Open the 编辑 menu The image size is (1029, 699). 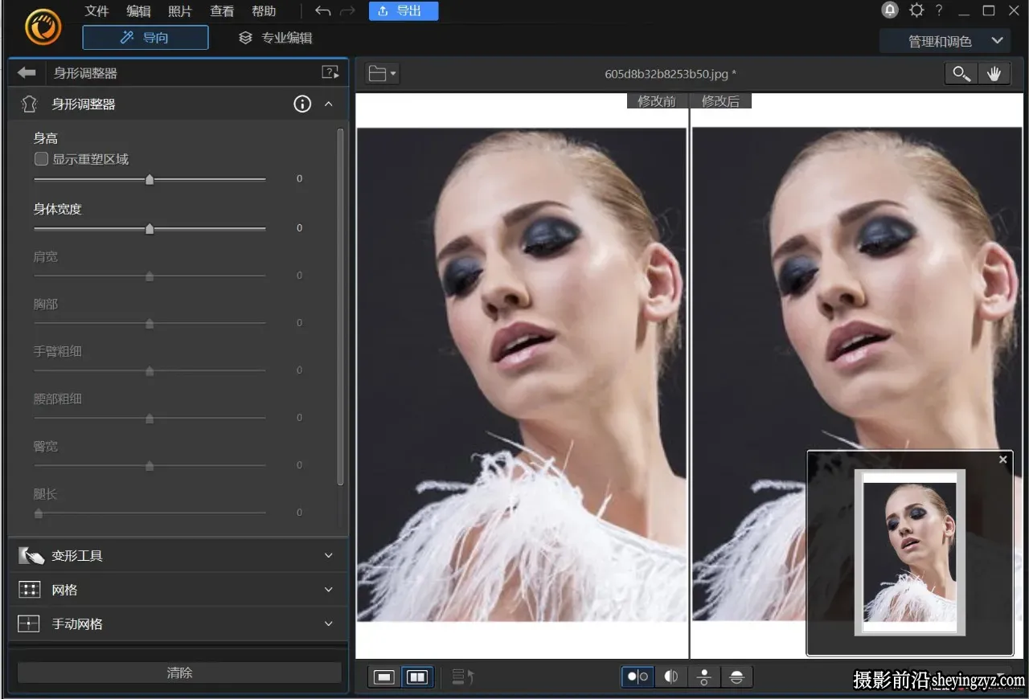click(138, 11)
